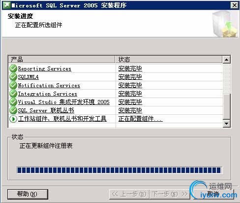Screen dimensions: 240x203
Task: Click the 帮助(H) help button
Action: click(28, 194)
